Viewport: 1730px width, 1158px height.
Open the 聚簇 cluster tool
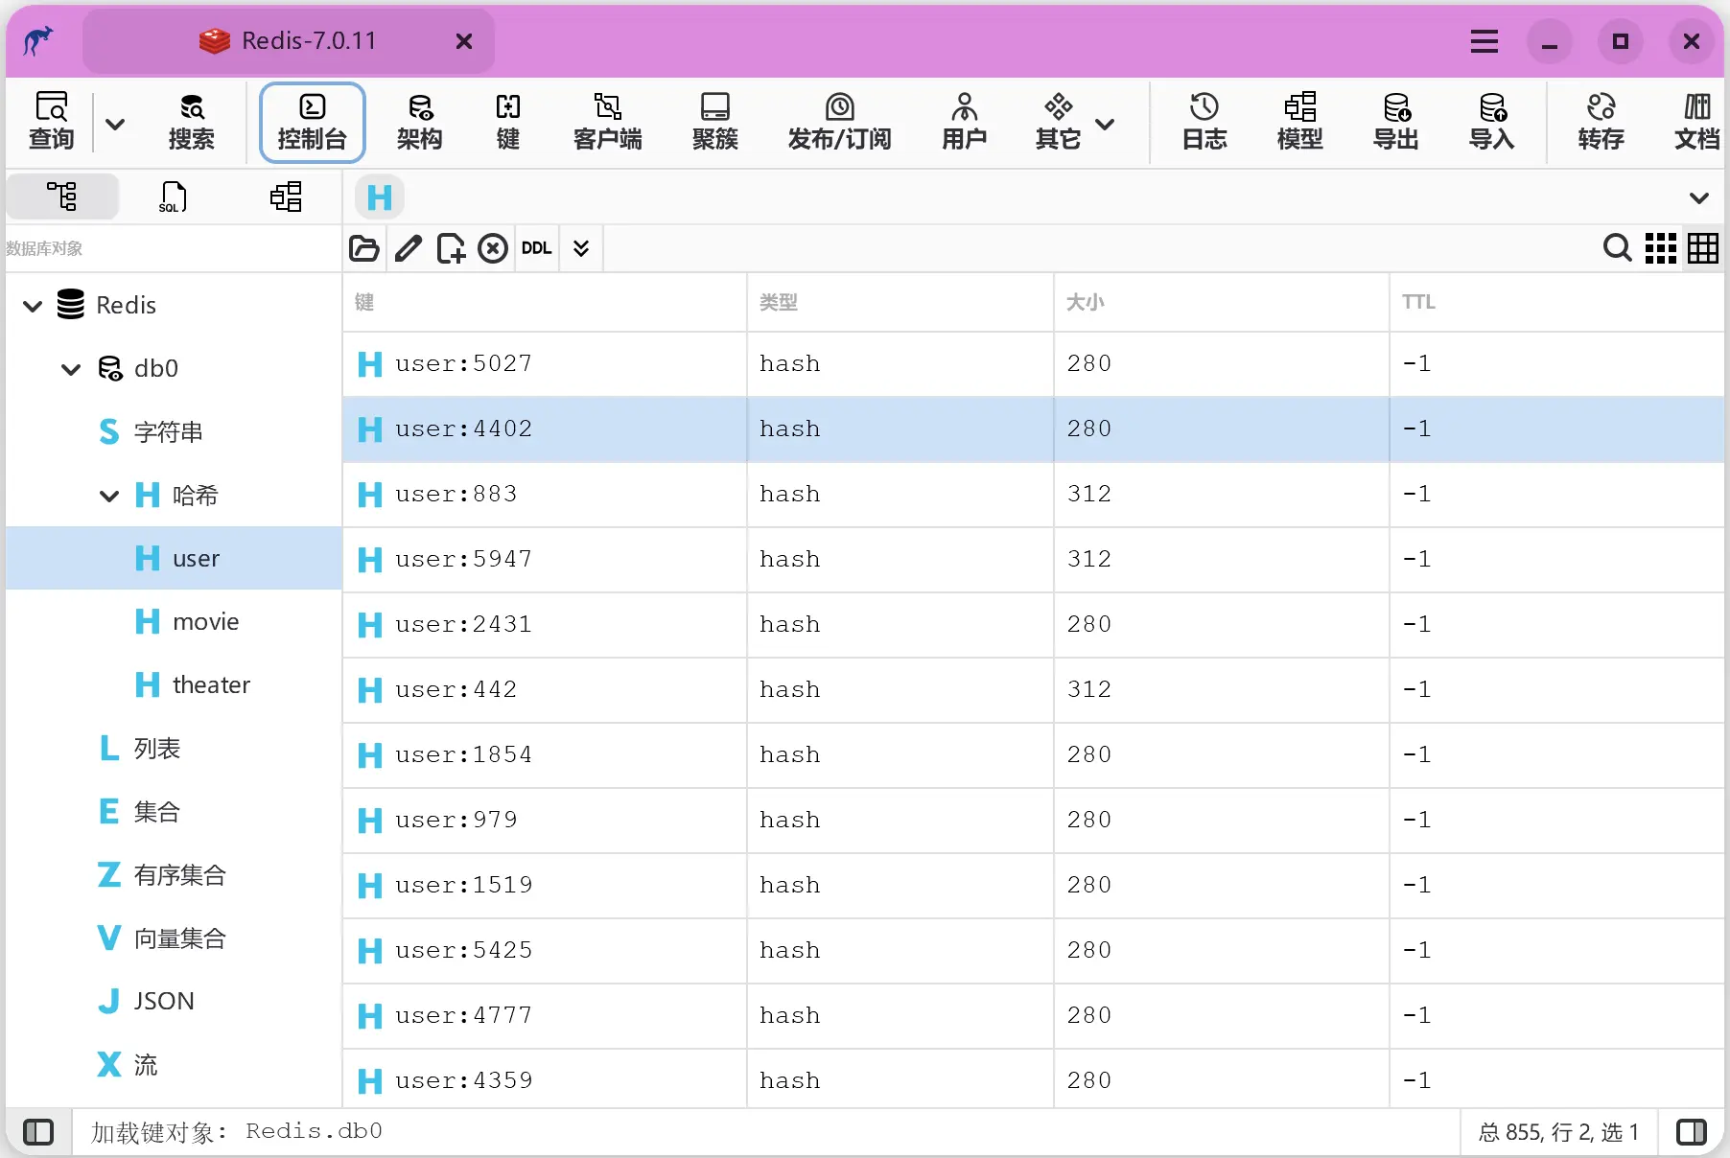point(714,122)
